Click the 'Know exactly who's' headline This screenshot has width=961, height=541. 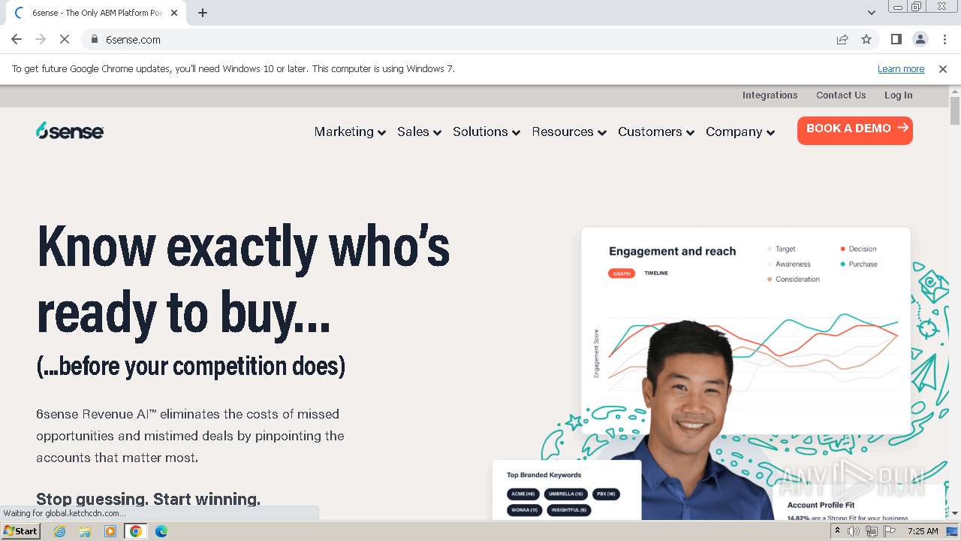(x=243, y=246)
